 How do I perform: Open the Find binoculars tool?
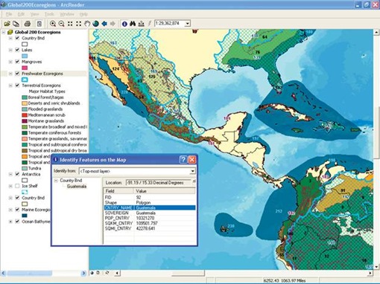(x=133, y=24)
